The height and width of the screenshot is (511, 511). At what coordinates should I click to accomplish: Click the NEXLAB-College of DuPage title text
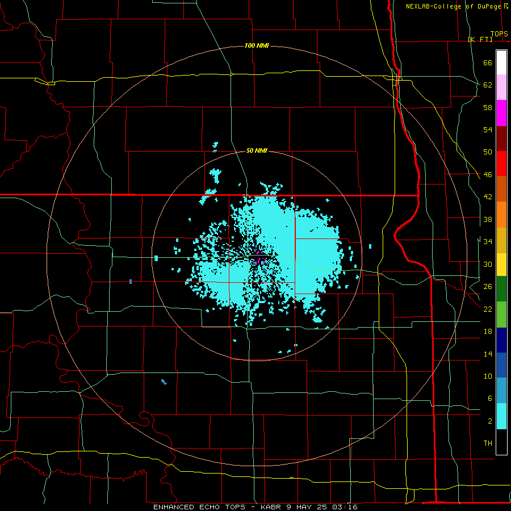[453, 6]
